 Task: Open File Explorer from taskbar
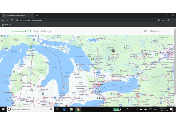point(71,109)
